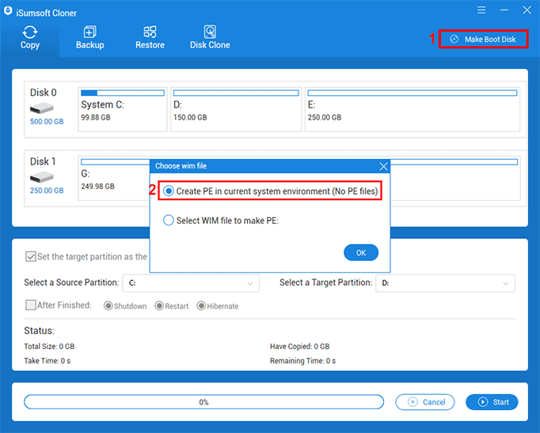Open the Target Partition dropdown
Screen dimensions: 540x433
(445, 283)
